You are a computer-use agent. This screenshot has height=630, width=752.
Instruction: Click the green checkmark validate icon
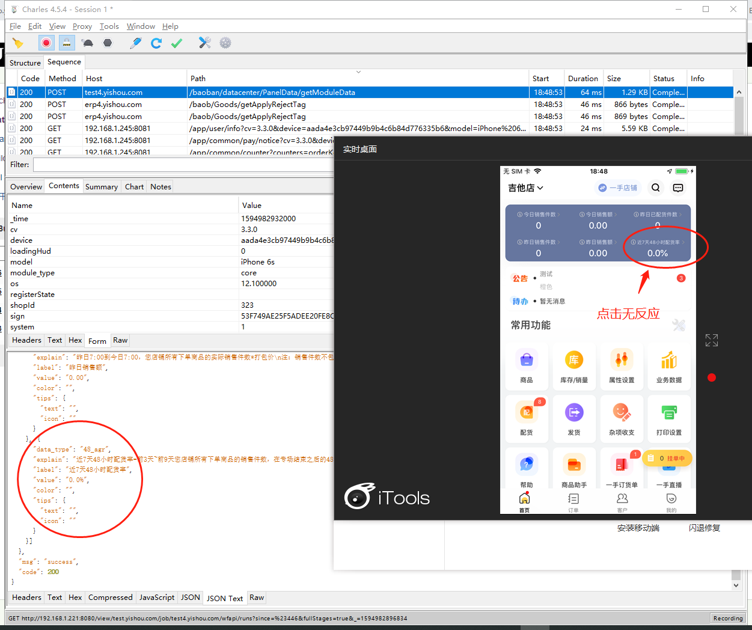pyautogui.click(x=177, y=43)
